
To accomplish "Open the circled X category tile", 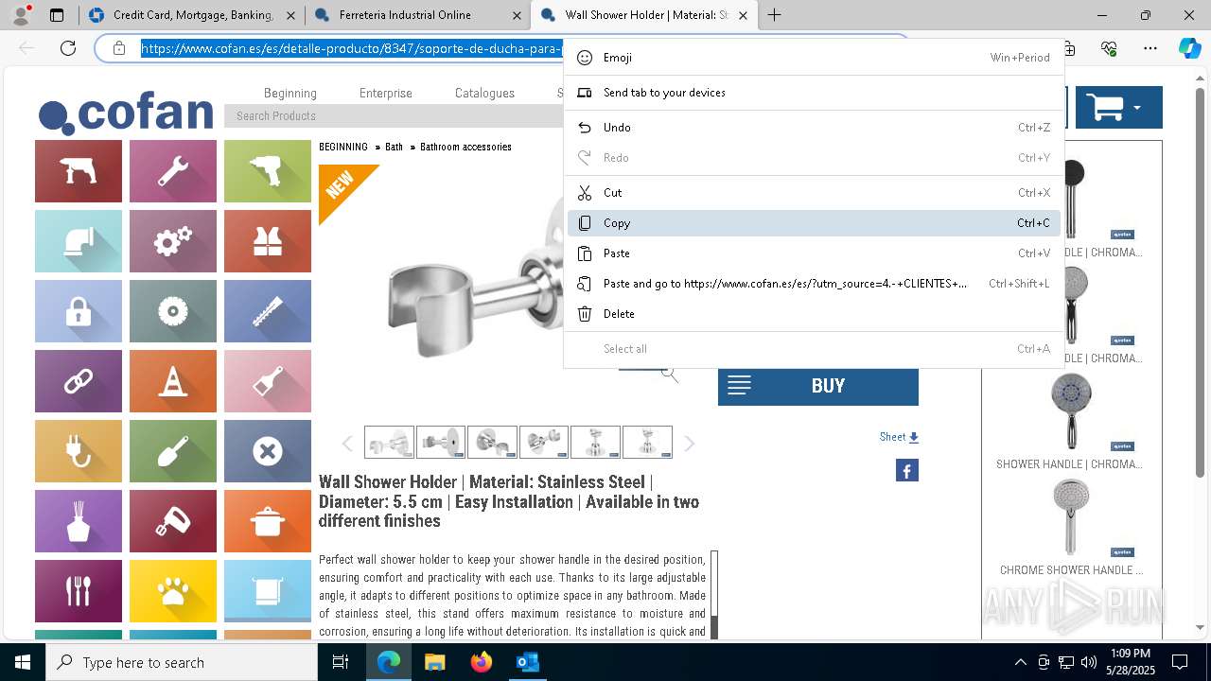I will tap(268, 451).
